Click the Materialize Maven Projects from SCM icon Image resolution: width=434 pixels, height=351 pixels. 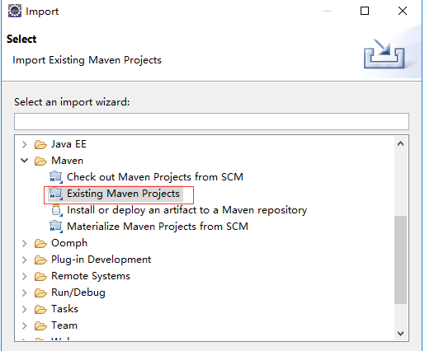tap(56, 227)
